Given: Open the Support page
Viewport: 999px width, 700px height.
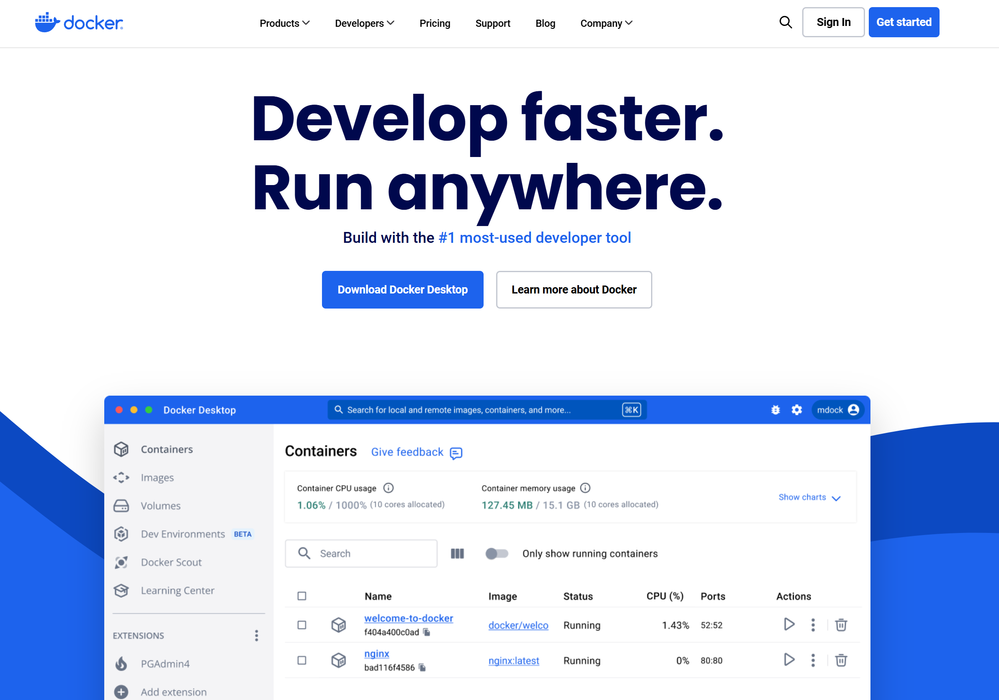Looking at the screenshot, I should (492, 23).
